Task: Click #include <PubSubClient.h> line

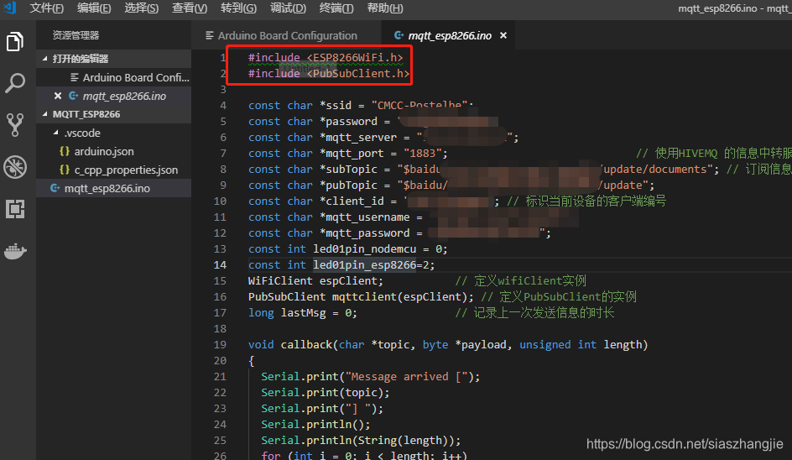Action: point(328,74)
